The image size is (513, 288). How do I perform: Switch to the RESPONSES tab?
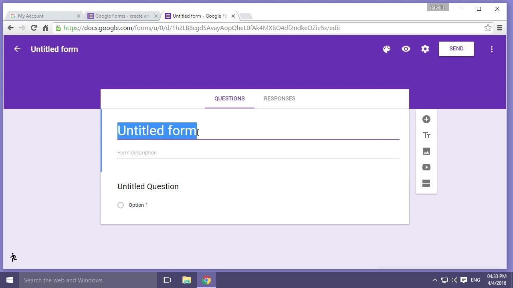[279, 98]
